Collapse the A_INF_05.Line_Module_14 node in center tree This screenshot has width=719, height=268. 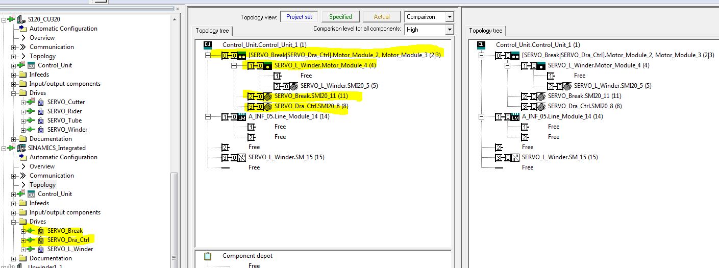point(208,116)
